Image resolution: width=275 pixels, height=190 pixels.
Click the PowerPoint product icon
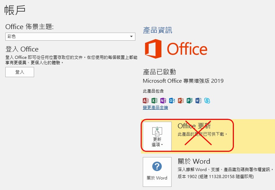(x=181, y=101)
